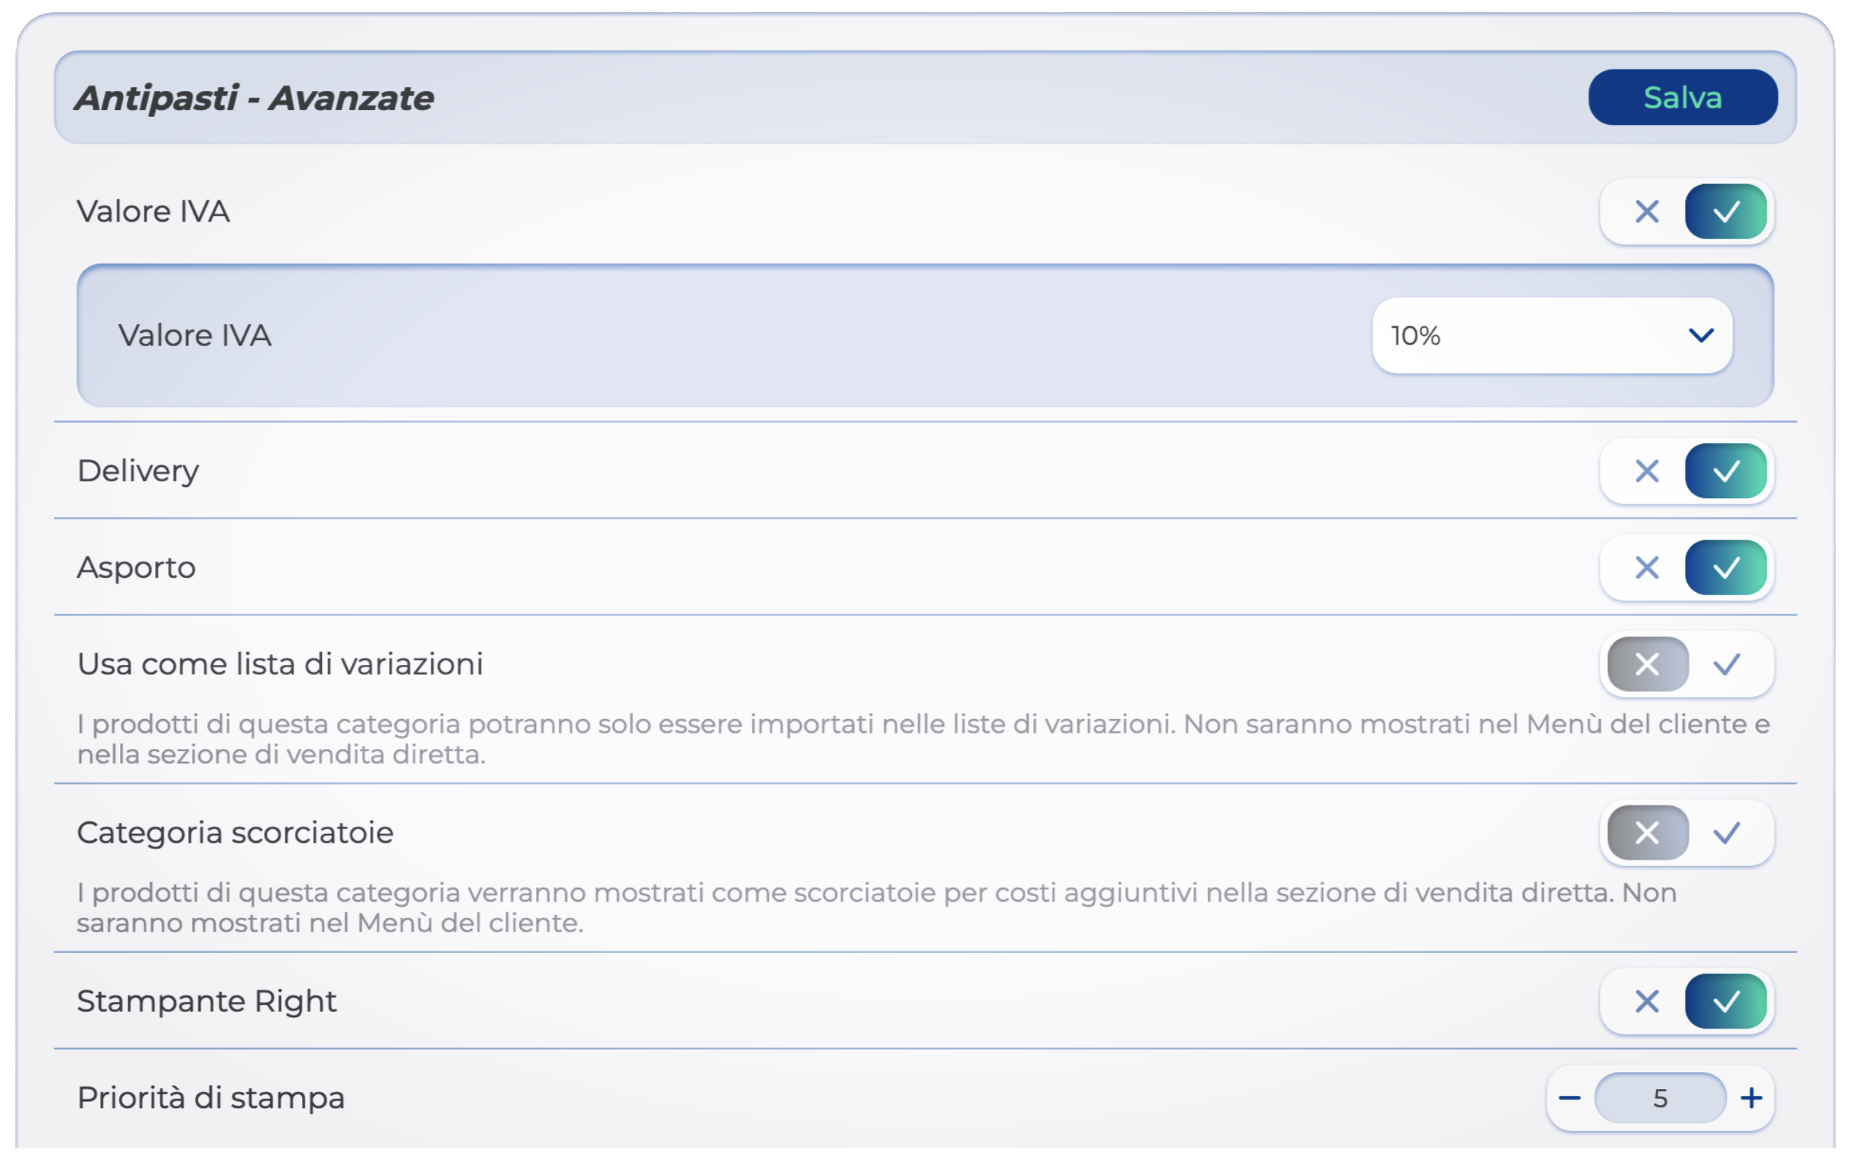Enable Asporto with the checkmark toggle
Screen dimensions: 1853x1160
pos(1725,567)
